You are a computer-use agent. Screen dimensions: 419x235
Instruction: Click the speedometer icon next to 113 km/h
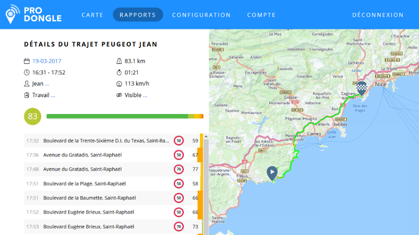119,84
